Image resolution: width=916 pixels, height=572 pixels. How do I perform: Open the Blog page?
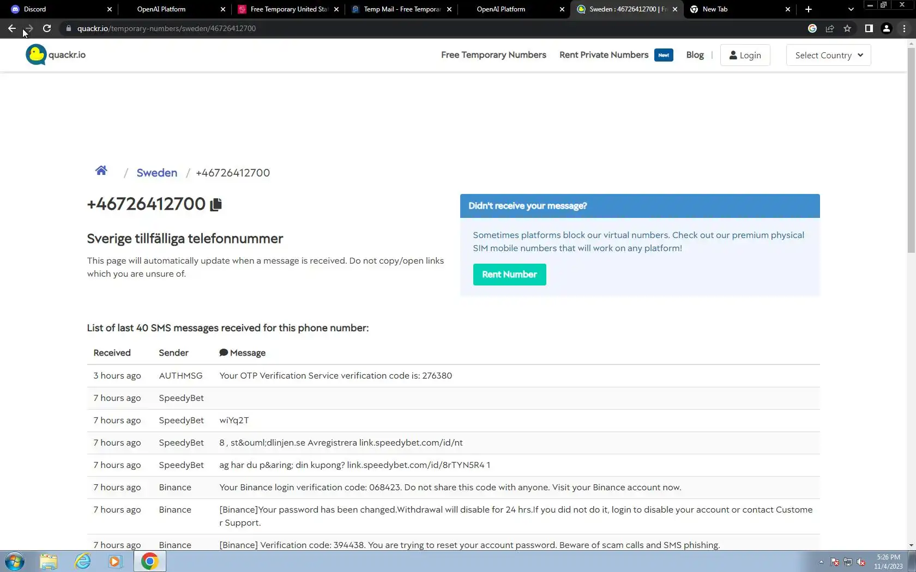(695, 55)
